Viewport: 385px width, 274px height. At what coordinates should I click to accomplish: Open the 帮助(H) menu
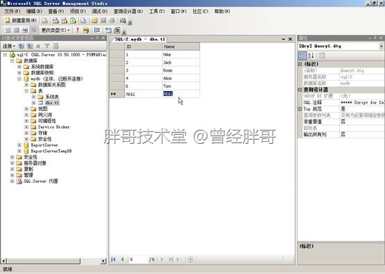[222, 11]
